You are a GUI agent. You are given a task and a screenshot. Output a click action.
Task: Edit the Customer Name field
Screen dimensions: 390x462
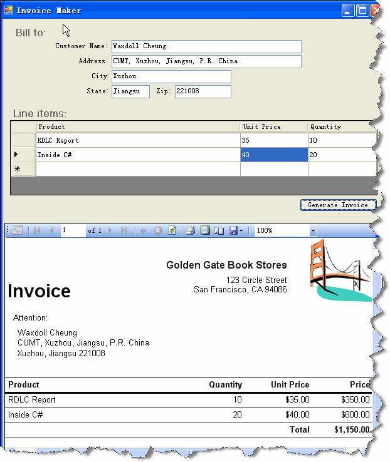206,46
